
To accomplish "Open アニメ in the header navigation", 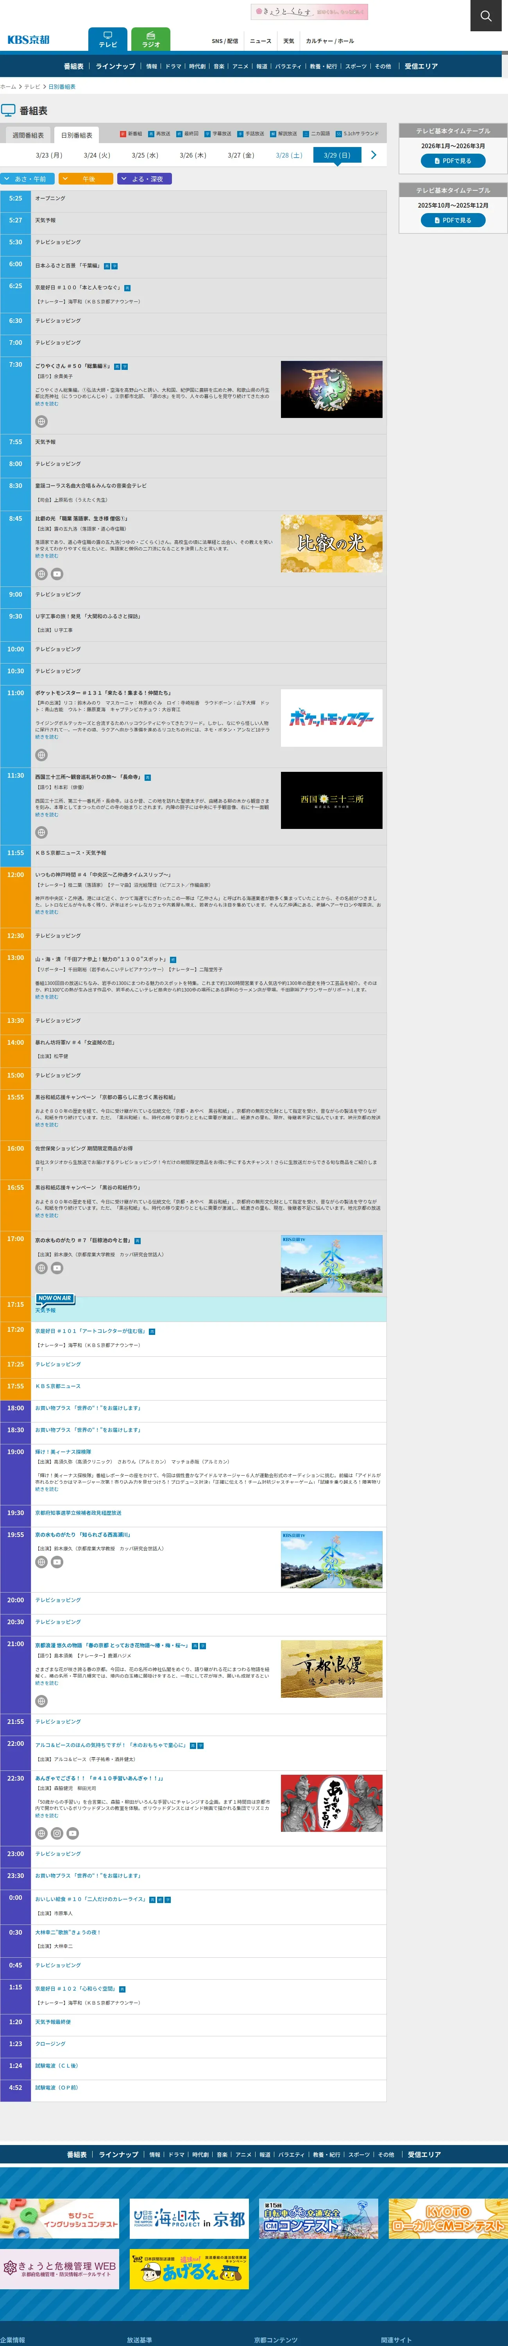I will [x=240, y=66].
